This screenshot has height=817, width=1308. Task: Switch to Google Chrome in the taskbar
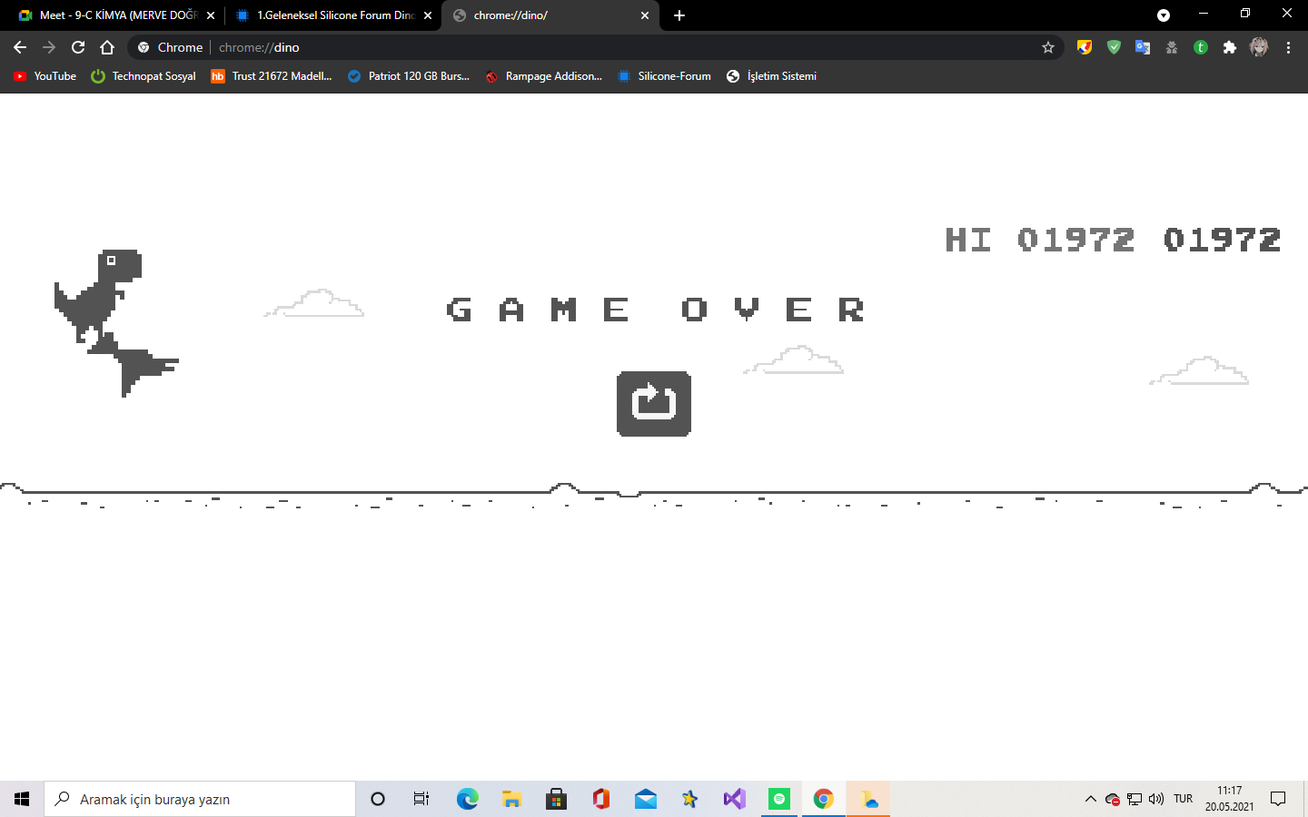[x=823, y=799]
